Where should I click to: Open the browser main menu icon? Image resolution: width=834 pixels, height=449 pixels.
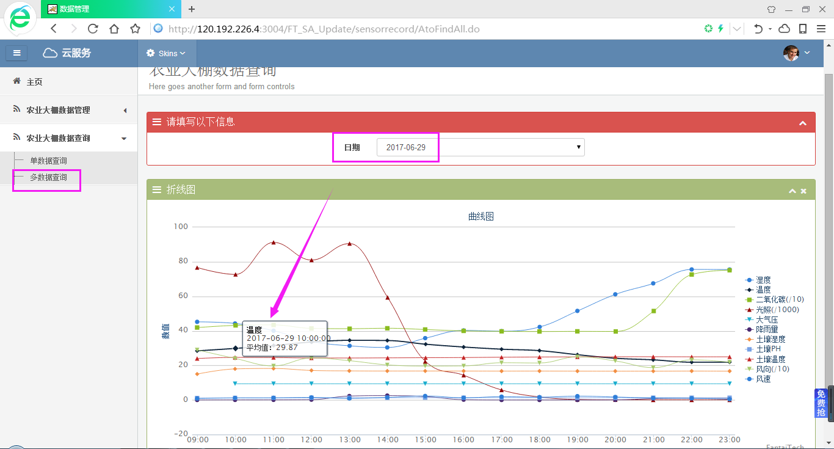point(821,29)
